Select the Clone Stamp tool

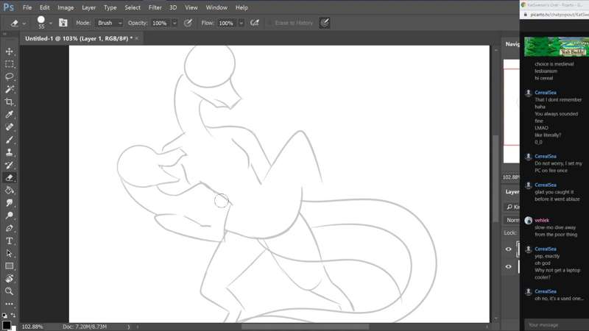coord(10,152)
